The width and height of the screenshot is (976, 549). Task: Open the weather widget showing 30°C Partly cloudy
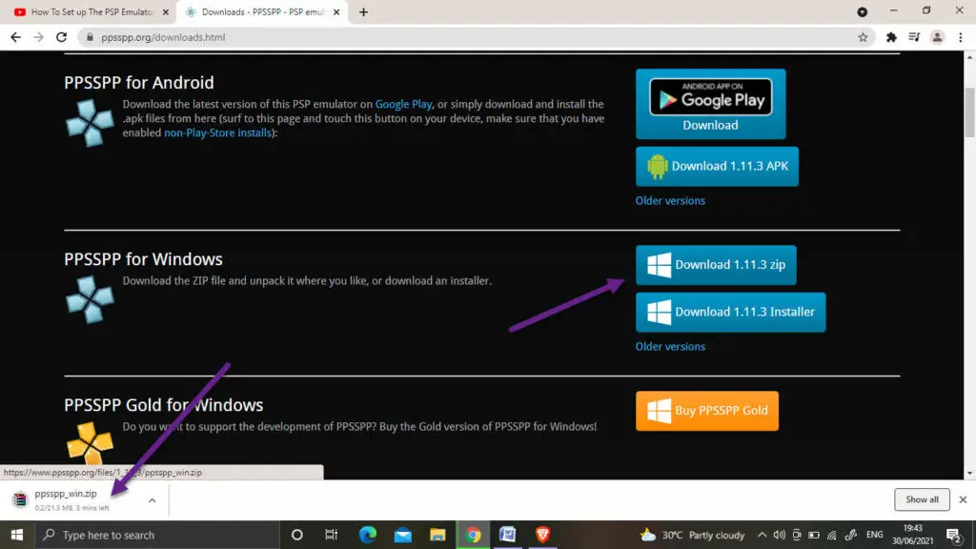point(692,535)
